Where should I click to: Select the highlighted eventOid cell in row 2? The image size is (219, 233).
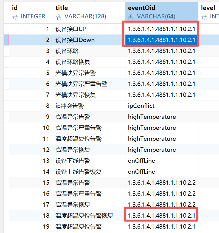coord(161,40)
